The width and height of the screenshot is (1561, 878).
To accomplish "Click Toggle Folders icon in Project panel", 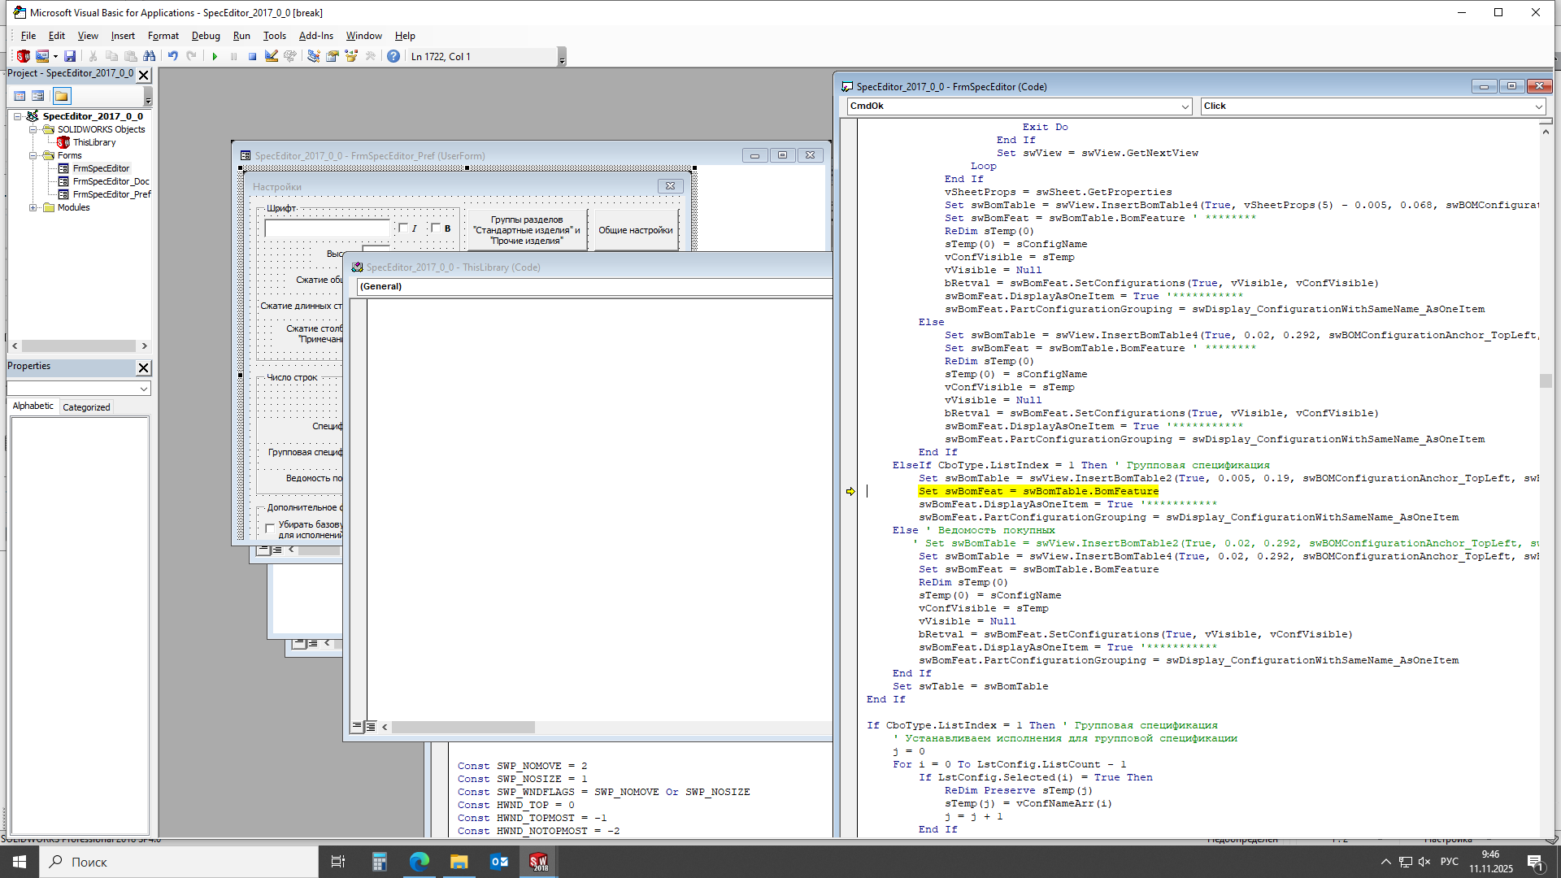I will 62,96.
